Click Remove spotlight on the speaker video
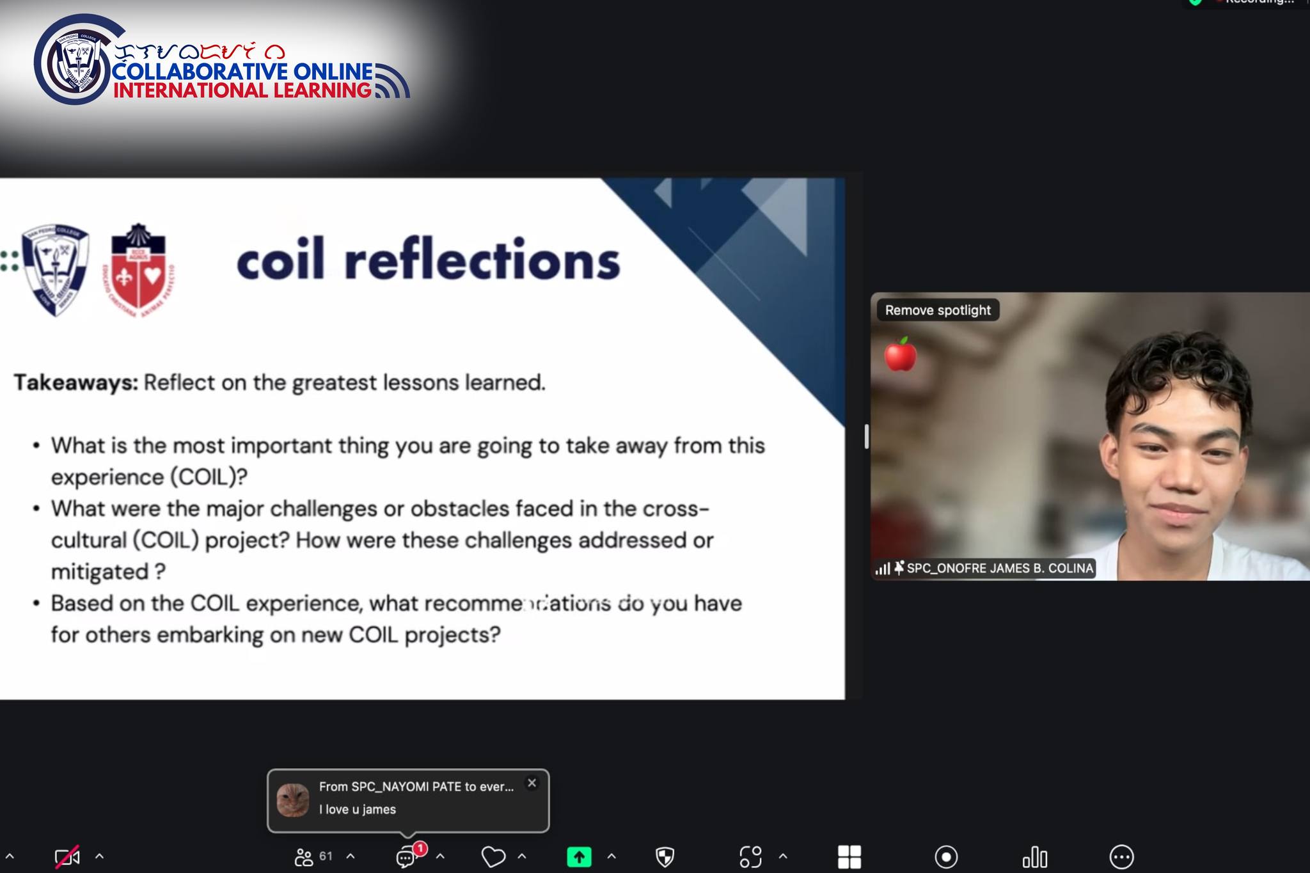This screenshot has height=873, width=1310. point(938,310)
